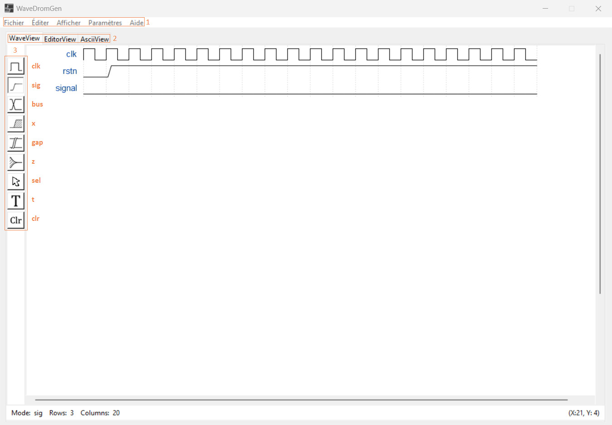Open the Éditer menu

coord(40,23)
